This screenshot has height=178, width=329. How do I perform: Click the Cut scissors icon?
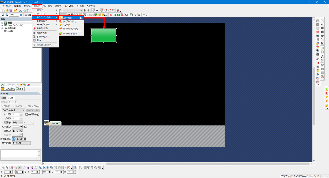[21, 10]
